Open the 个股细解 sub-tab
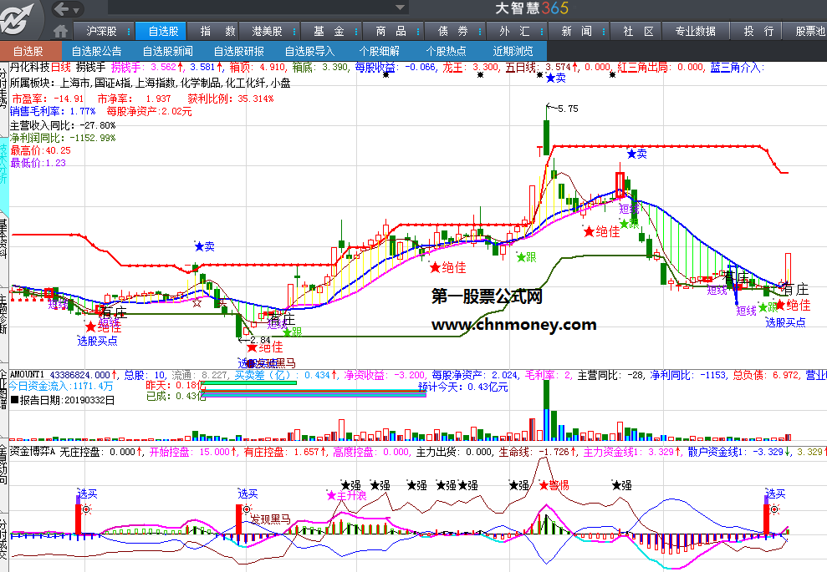This screenshot has width=827, height=572. tap(380, 51)
